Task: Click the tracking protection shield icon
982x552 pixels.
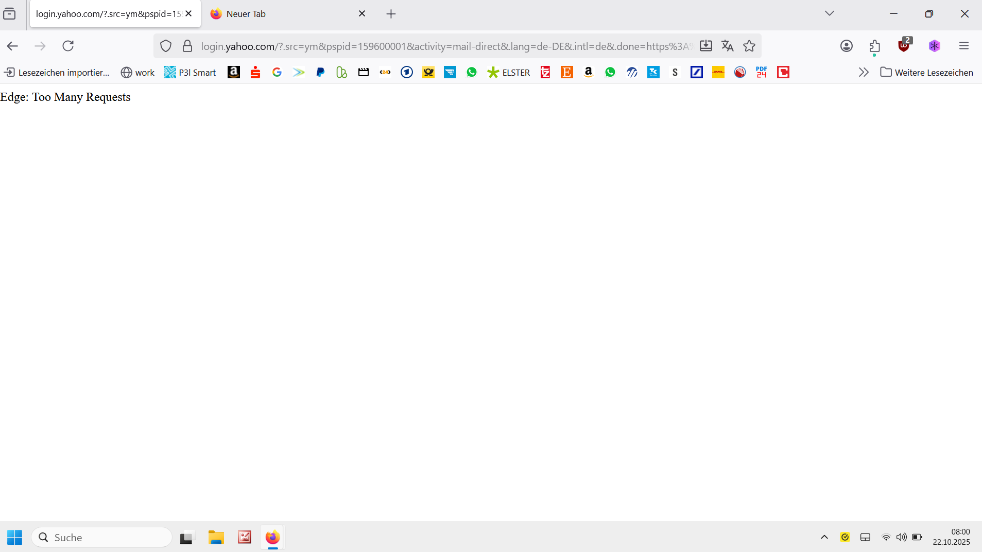Action: click(165, 46)
